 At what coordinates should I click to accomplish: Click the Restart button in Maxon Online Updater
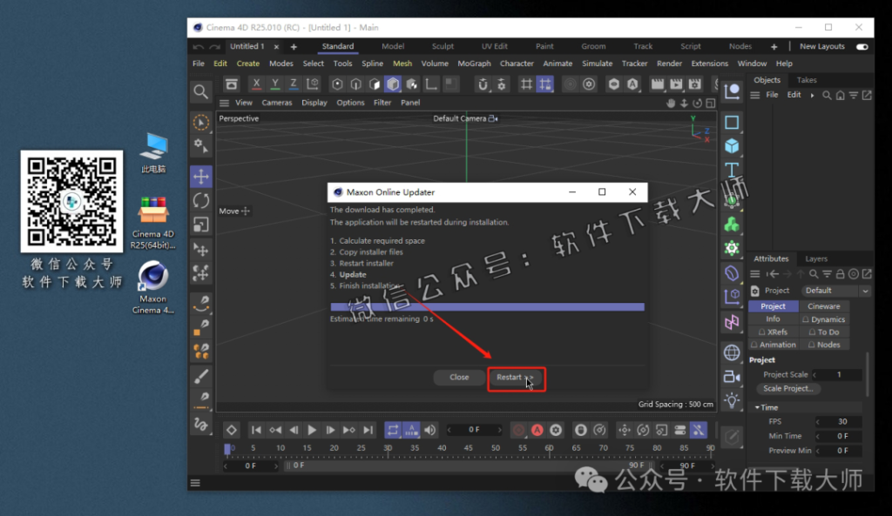tap(517, 379)
